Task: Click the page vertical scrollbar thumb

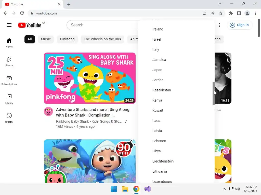Action: tap(259, 28)
